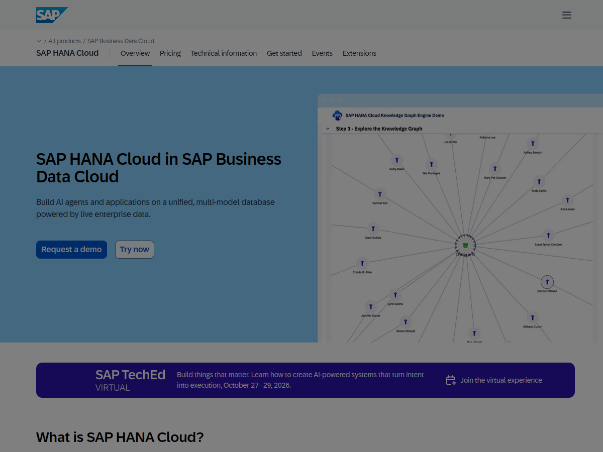Viewport: 603px width, 452px height.
Task: Go to All products breadcrumb
Action: click(65, 41)
